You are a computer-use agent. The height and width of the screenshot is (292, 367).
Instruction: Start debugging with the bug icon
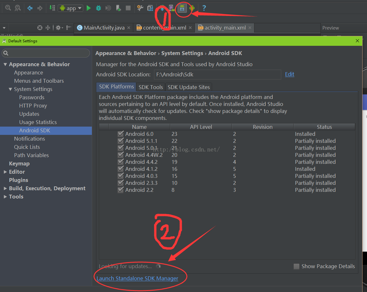99,8
